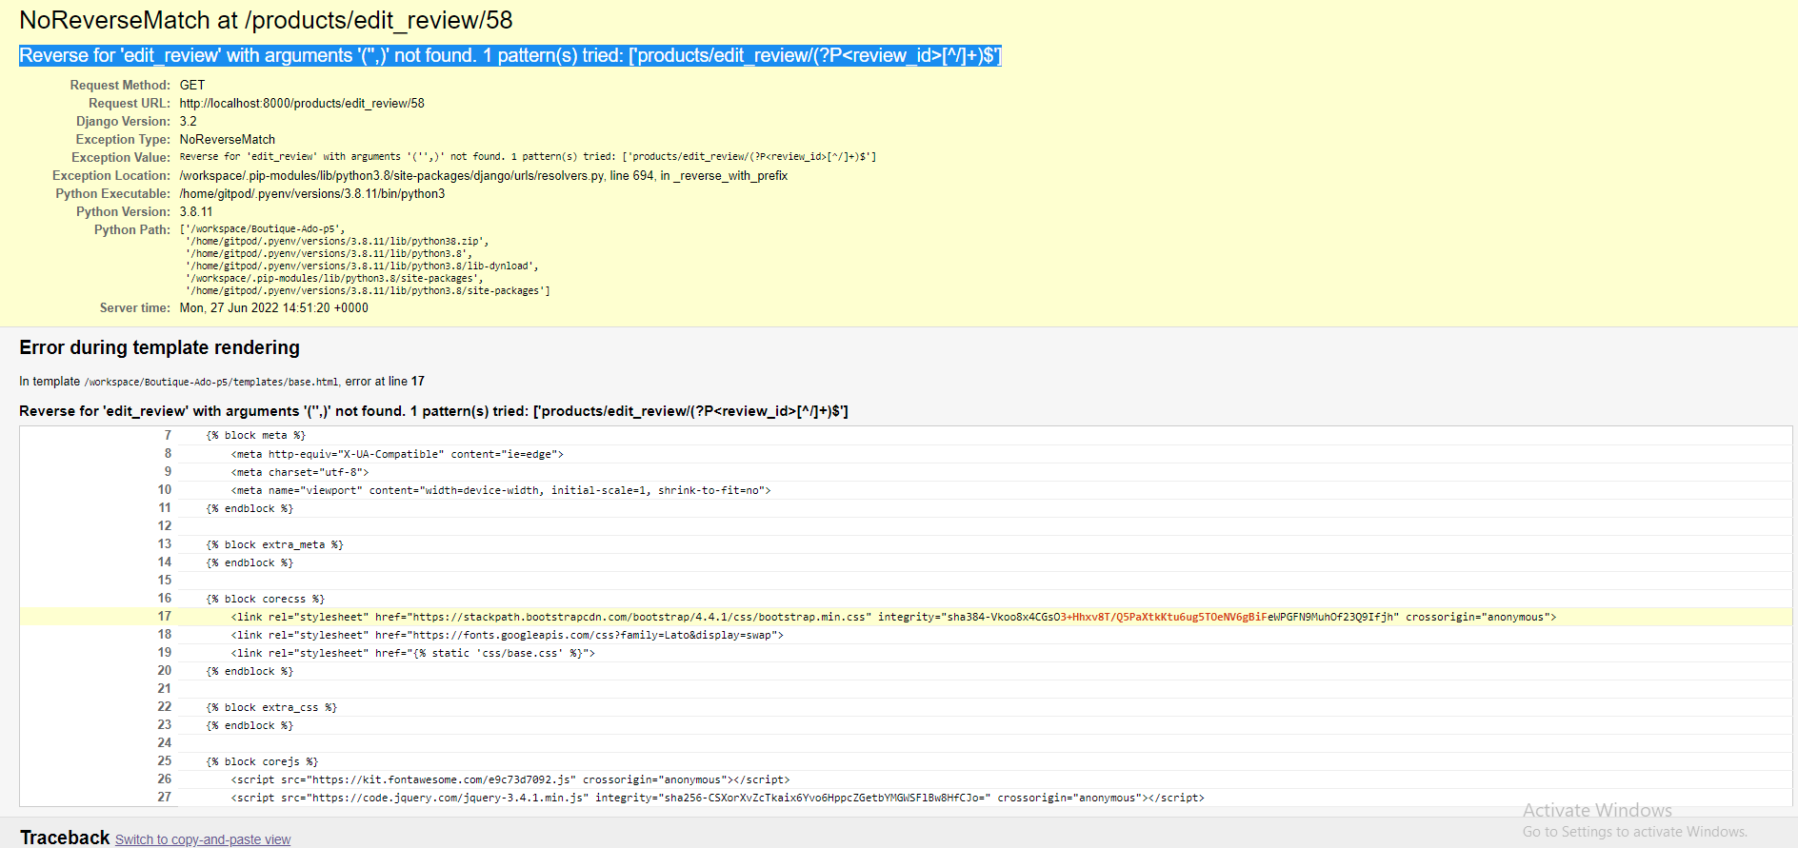Click Exception Type value NoReverseMatch
Image resolution: width=1798 pixels, height=848 pixels.
pos(228,139)
